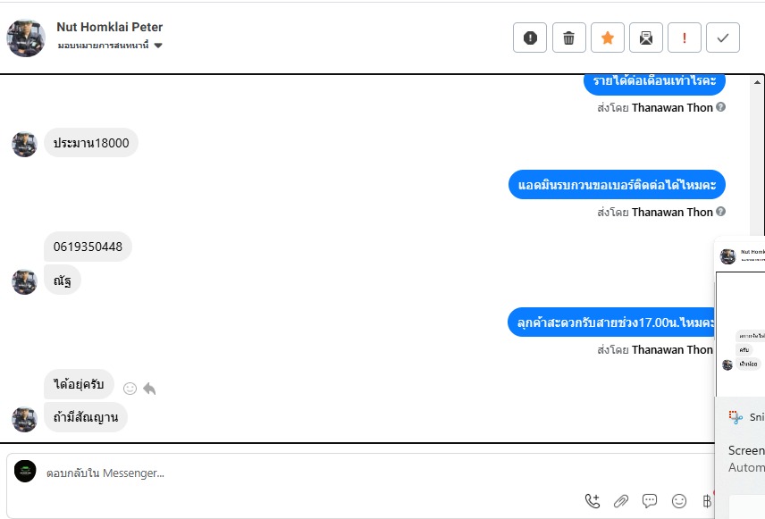The width and height of the screenshot is (765, 519).
Task: Open Nut Homklai Peter contact name
Action: (x=110, y=27)
